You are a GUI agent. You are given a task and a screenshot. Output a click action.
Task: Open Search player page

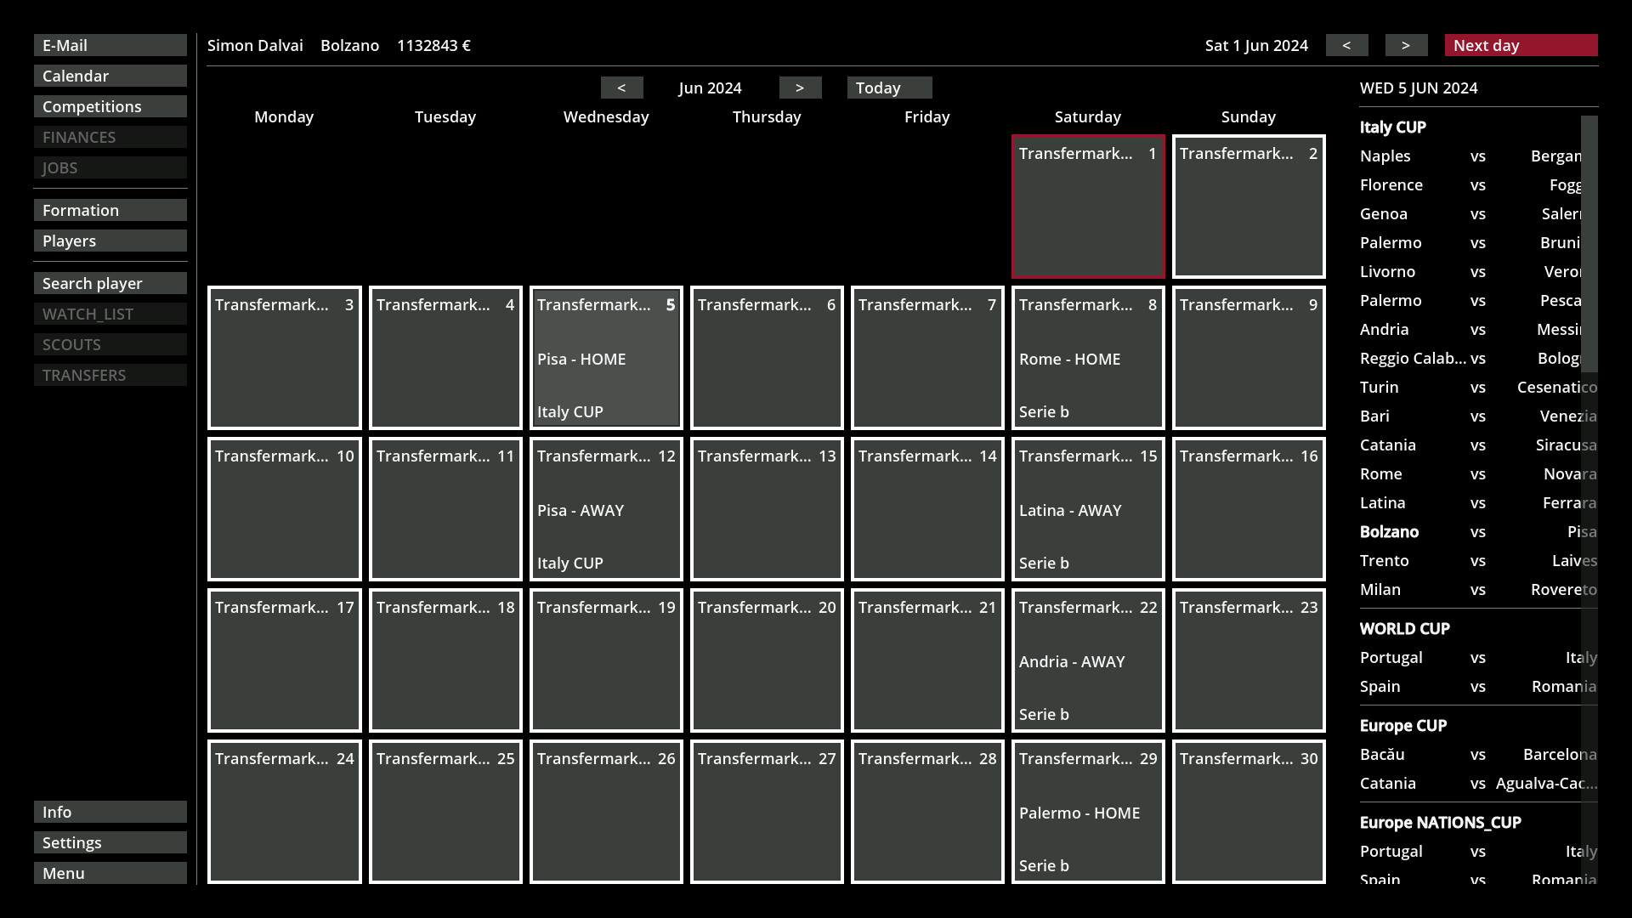tap(110, 283)
